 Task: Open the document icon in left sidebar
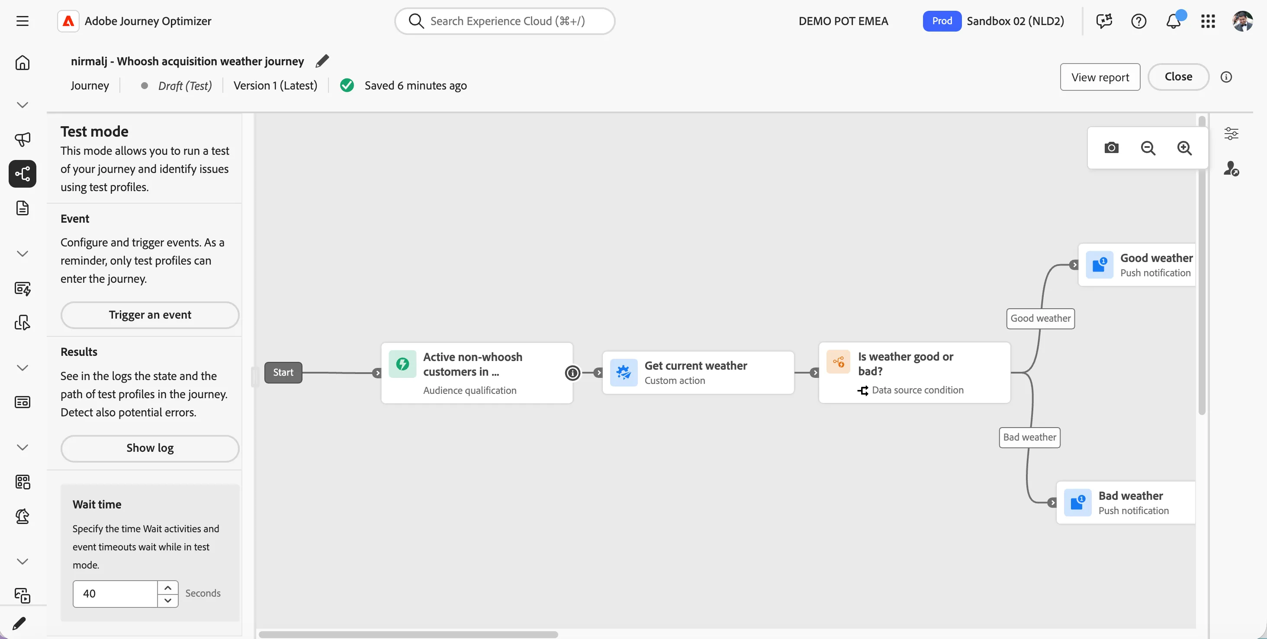click(x=22, y=208)
